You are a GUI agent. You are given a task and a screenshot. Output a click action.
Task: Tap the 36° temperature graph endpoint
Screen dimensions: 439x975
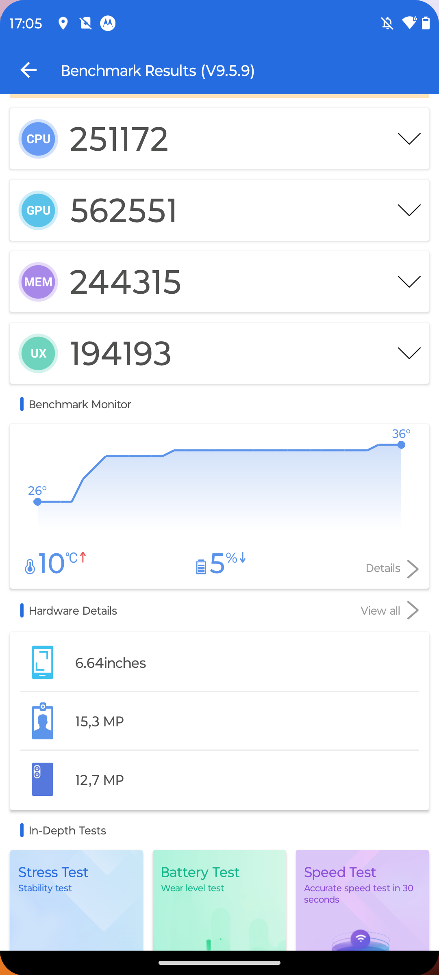pyautogui.click(x=401, y=445)
